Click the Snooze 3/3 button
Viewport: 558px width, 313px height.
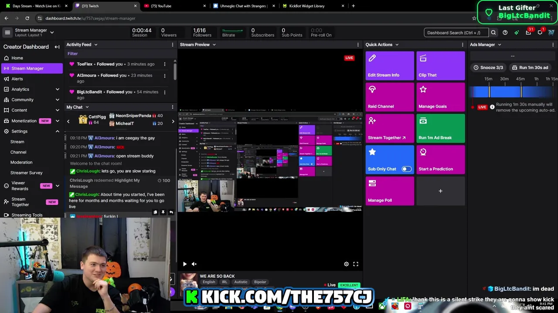[x=488, y=67]
